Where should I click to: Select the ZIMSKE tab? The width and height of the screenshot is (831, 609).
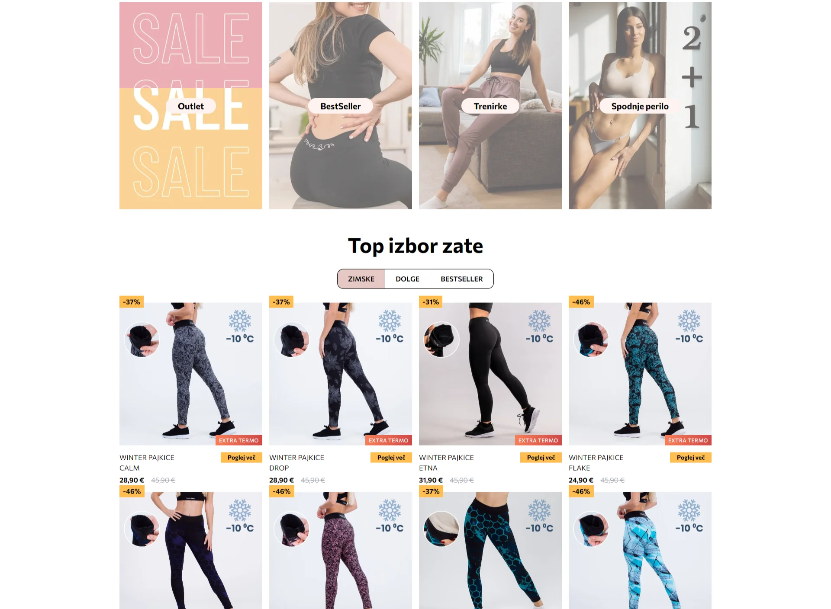pos(361,279)
